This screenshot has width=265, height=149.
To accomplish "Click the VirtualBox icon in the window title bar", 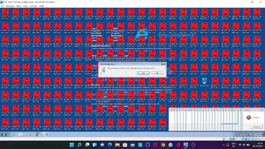I will pyautogui.click(x=2, y=2).
